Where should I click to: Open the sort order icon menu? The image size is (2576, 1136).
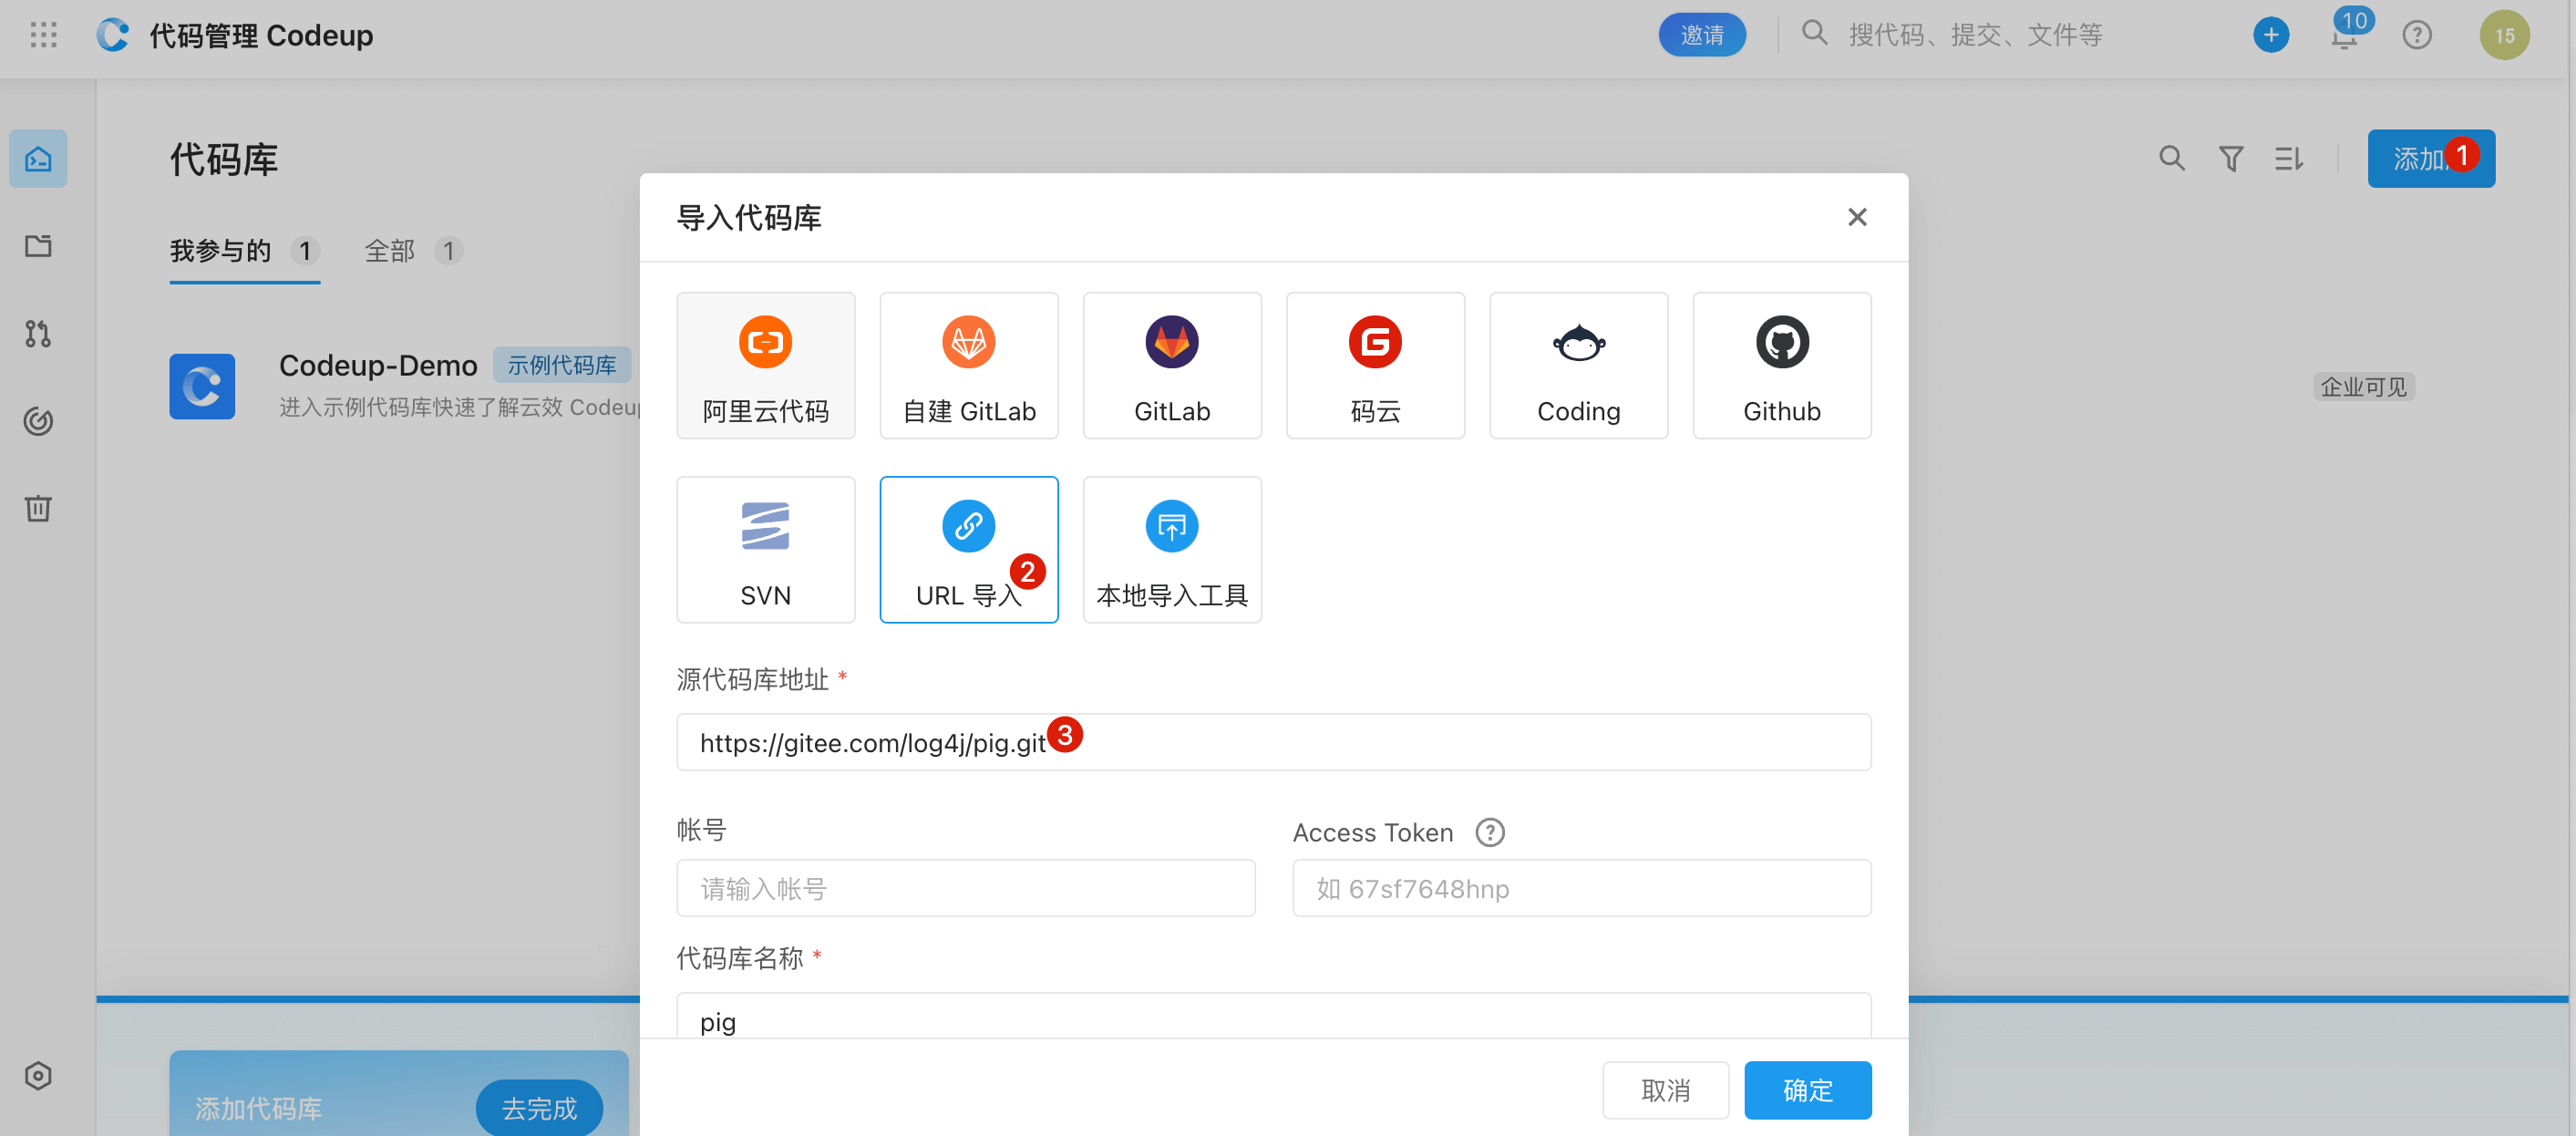[x=2288, y=159]
